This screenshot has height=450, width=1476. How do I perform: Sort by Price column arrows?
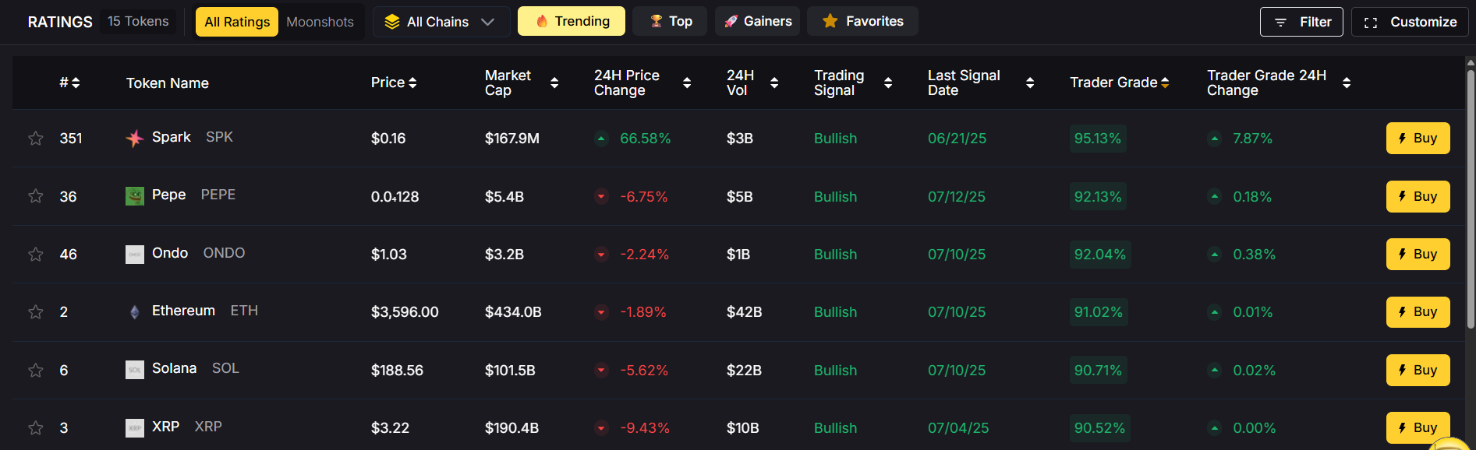[412, 83]
